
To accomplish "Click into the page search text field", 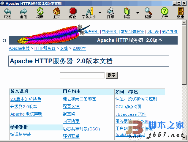I will click(82, 75).
